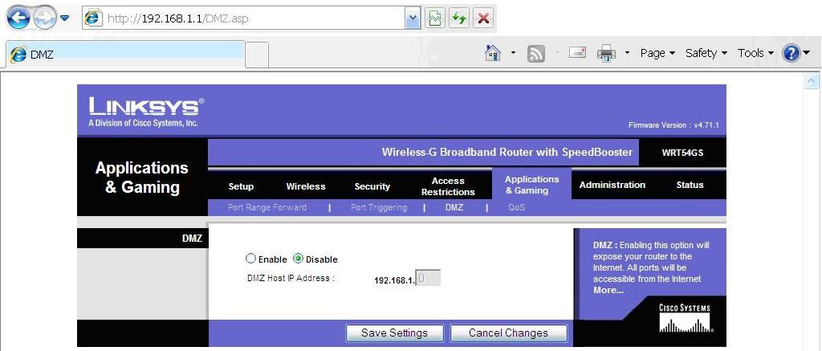Click the Cisco Systems logo
This screenshot has height=351, width=822.
[x=685, y=318]
